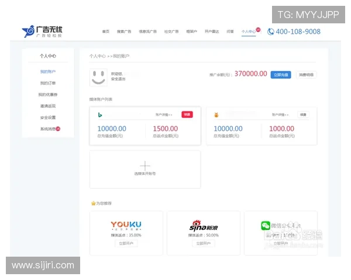Open 我的优惠券 sidebar item
Viewport: 351px width, 280px height.
(48, 94)
